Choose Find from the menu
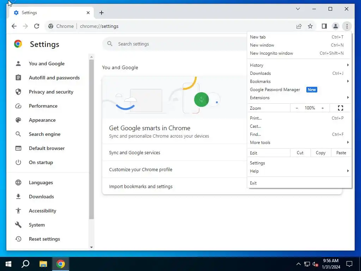Screen dimensions: 361x271 (x=299, y=134)
